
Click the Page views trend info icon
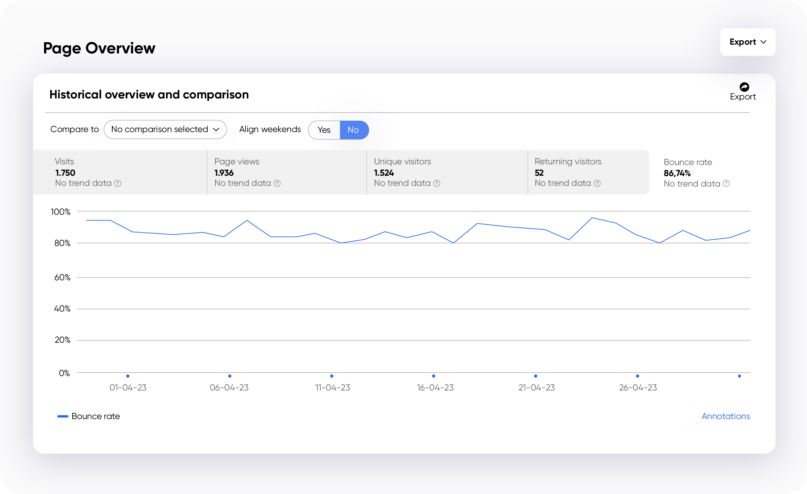click(277, 183)
